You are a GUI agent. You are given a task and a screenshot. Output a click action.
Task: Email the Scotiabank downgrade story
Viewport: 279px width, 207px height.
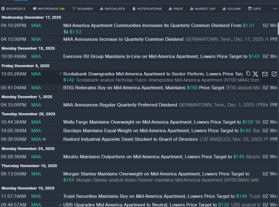[265, 74]
